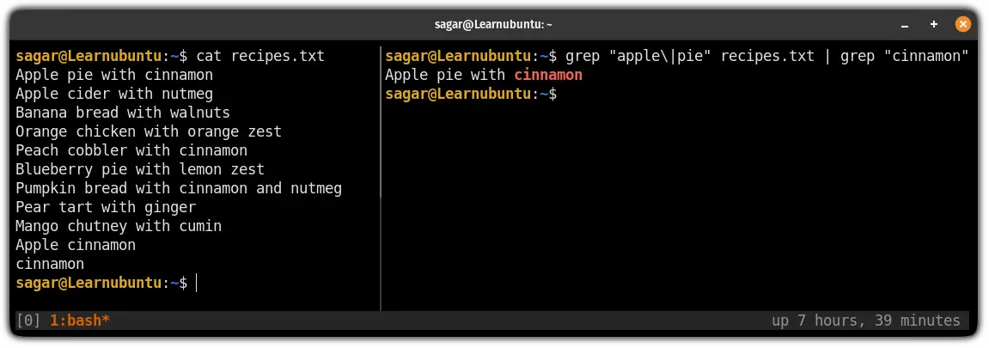
Task: Click line Orange chicken with orange zest
Action: pyautogui.click(x=149, y=131)
